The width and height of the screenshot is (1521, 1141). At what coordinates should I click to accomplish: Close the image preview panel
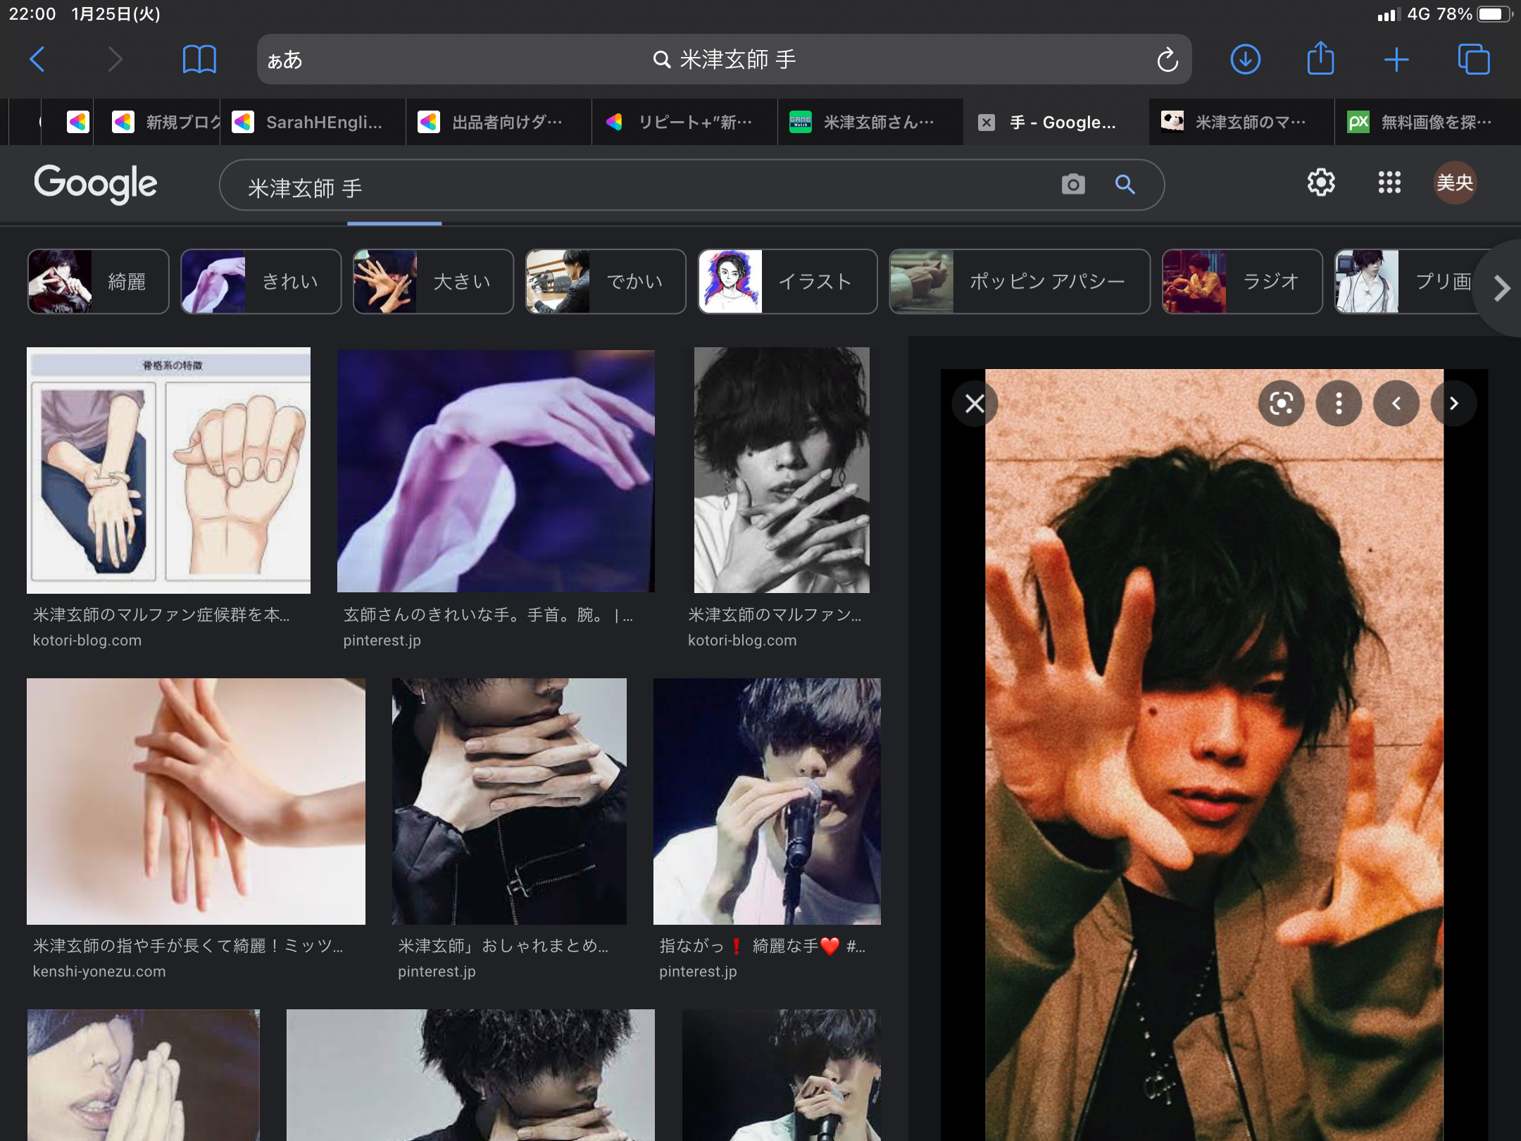pos(975,404)
